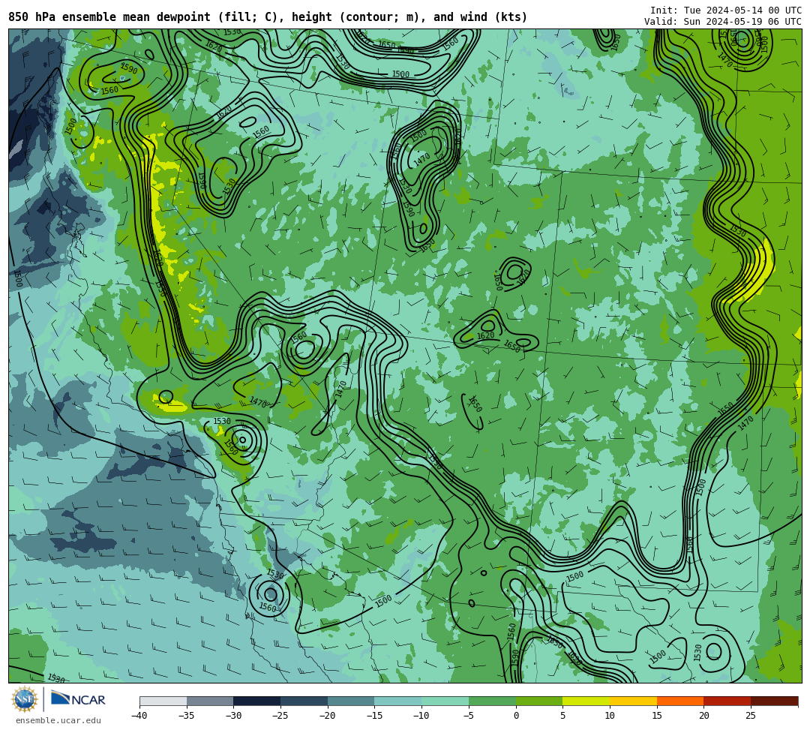Click the 15 to 20 orange colorbar swatch
This screenshot has height=730, width=810.
[x=680, y=701]
